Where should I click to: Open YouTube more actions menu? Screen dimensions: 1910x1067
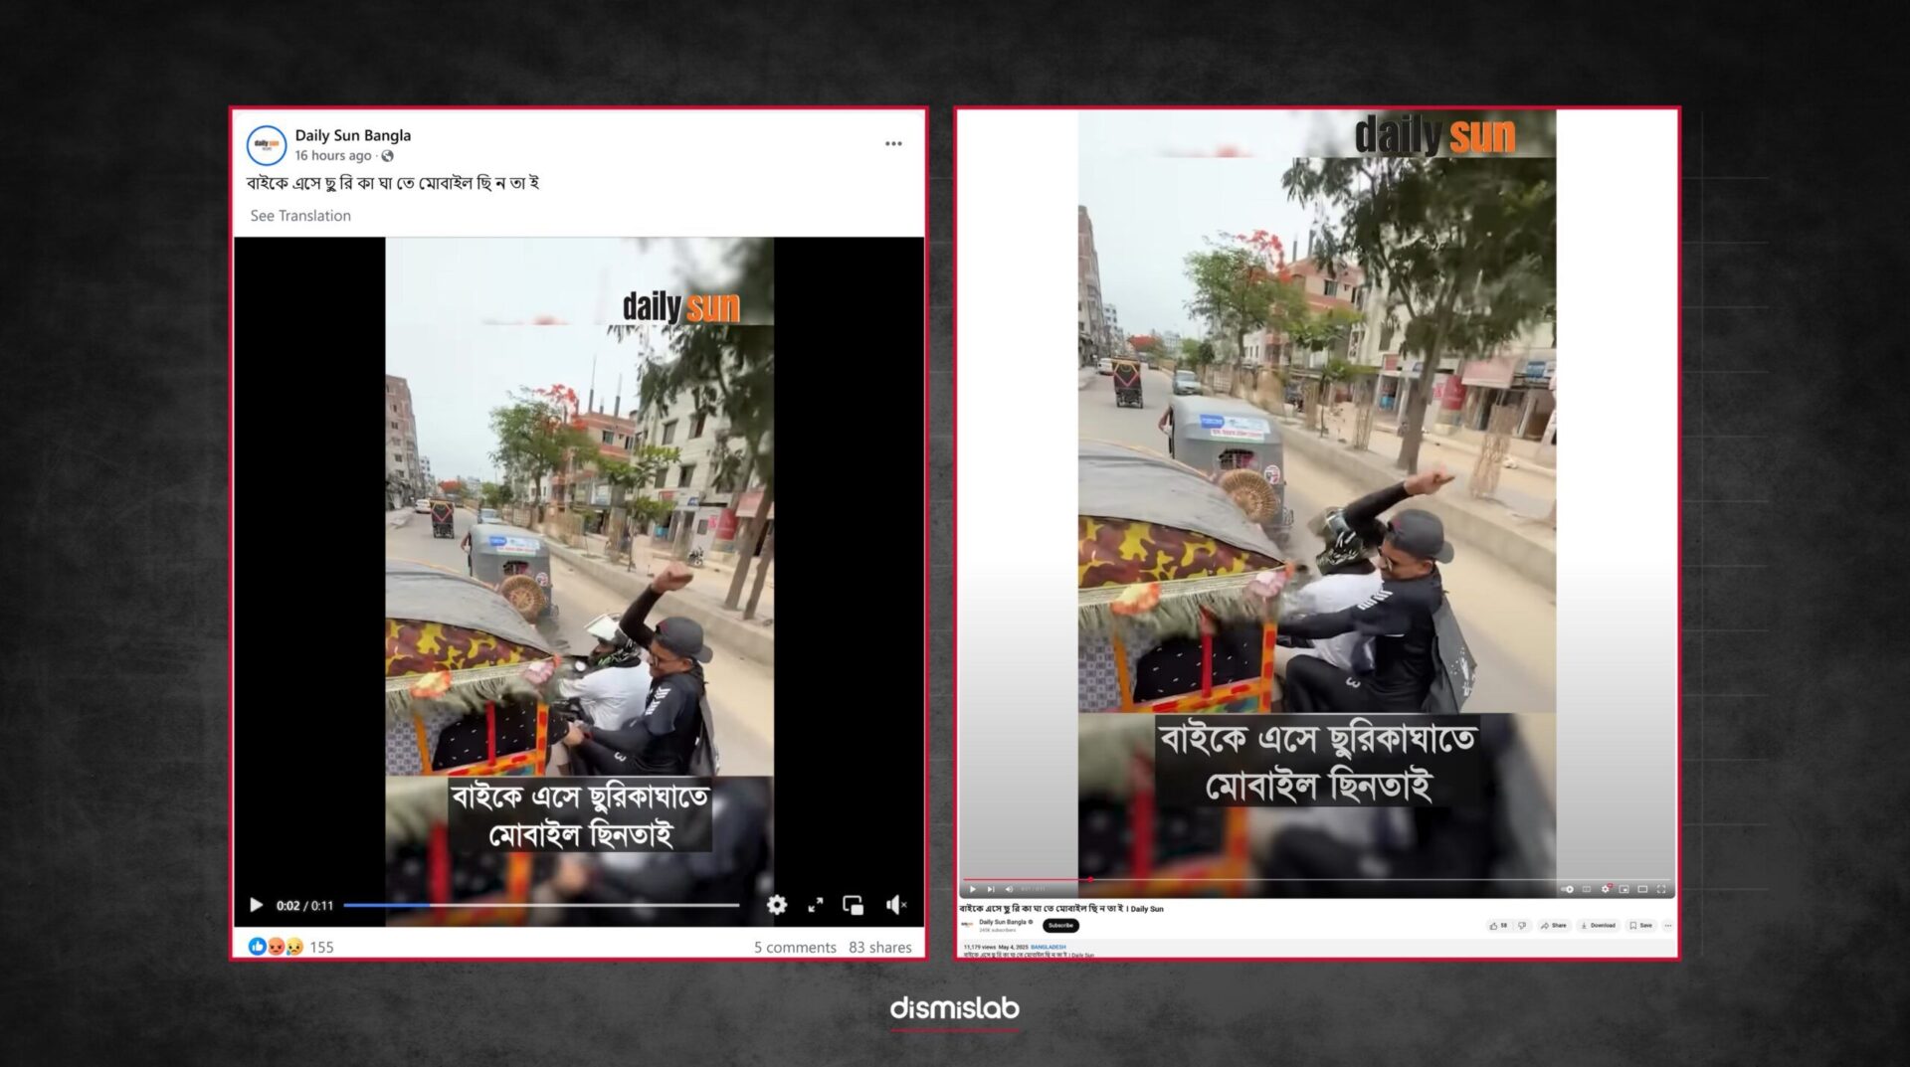[x=1668, y=926]
